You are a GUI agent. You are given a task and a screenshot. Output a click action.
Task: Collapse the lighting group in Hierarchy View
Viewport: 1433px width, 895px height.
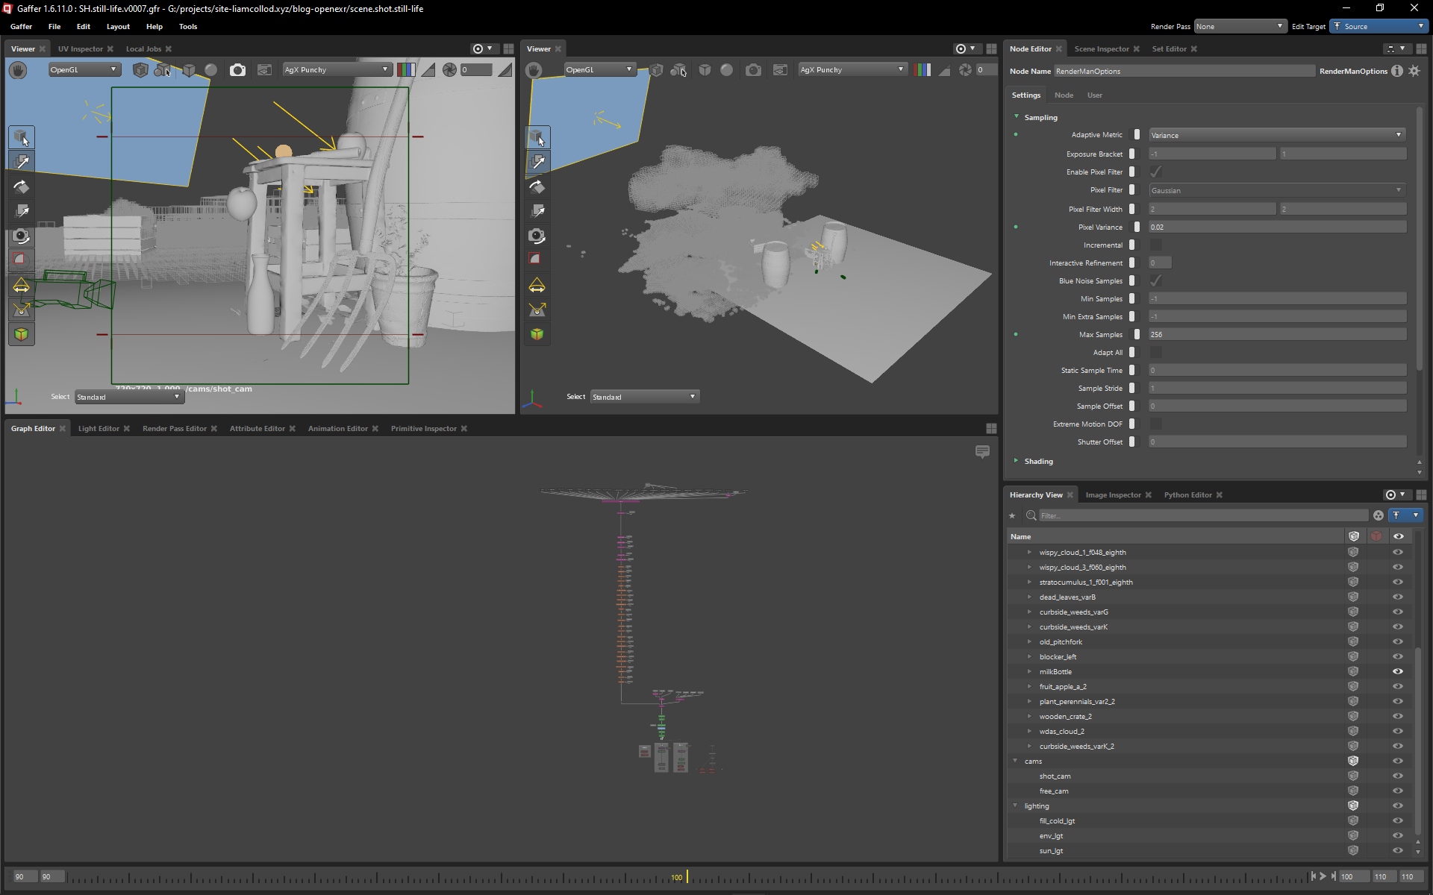click(x=1015, y=805)
